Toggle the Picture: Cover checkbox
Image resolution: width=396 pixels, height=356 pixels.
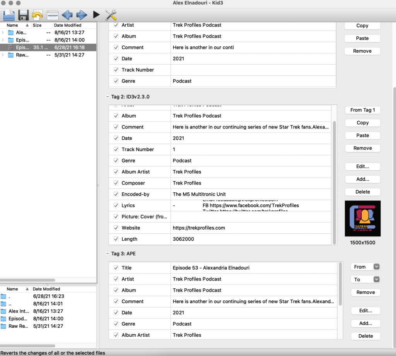[x=116, y=217]
